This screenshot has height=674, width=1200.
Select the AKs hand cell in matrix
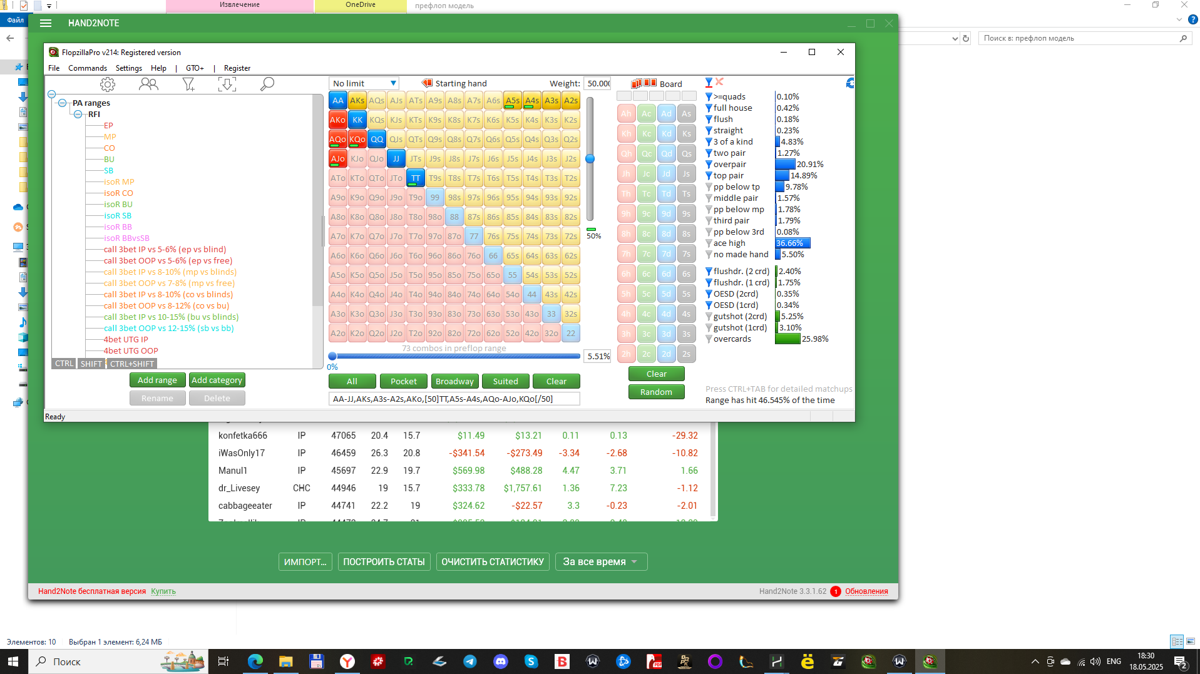point(357,100)
